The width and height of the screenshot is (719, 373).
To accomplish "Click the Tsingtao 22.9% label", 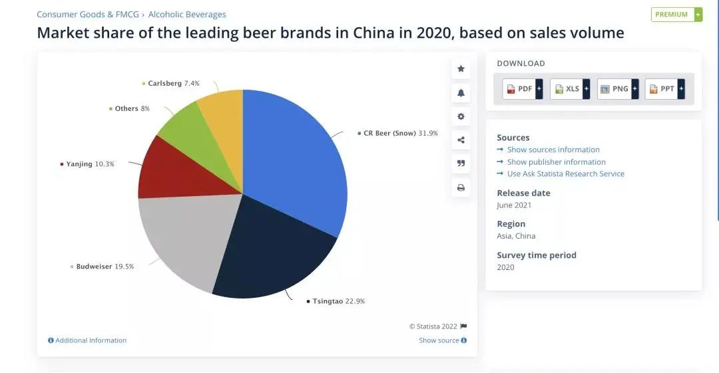I will click(336, 301).
